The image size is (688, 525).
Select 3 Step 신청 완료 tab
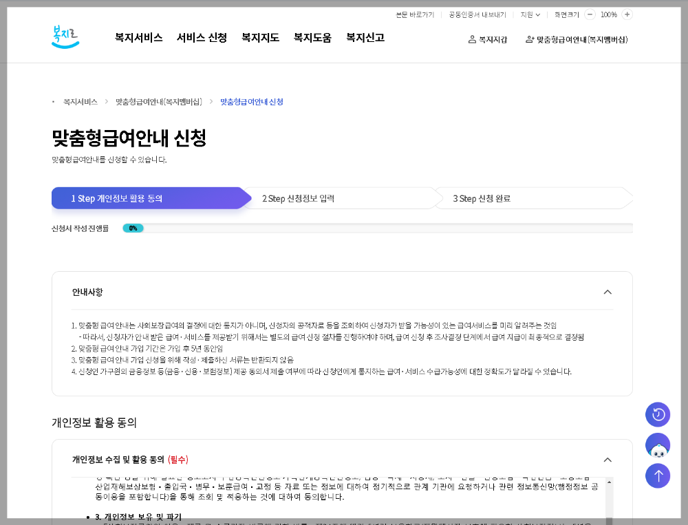pyautogui.click(x=533, y=198)
